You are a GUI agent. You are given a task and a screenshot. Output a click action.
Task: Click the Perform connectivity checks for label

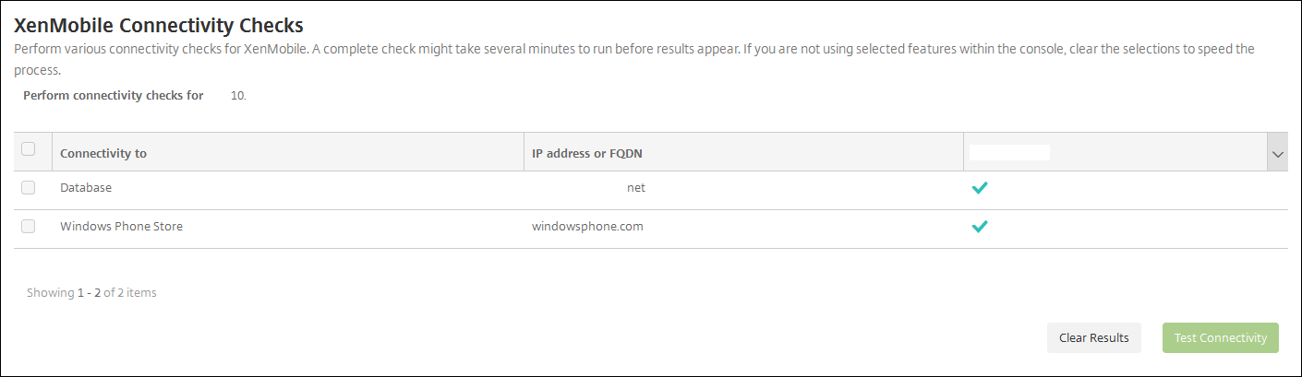(114, 95)
